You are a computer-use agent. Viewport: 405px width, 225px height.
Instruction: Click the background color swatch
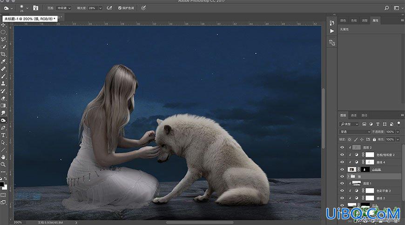(5, 188)
